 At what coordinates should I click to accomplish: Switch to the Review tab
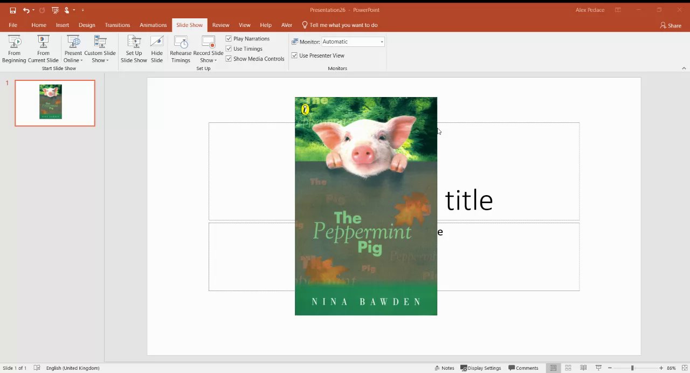(220, 25)
